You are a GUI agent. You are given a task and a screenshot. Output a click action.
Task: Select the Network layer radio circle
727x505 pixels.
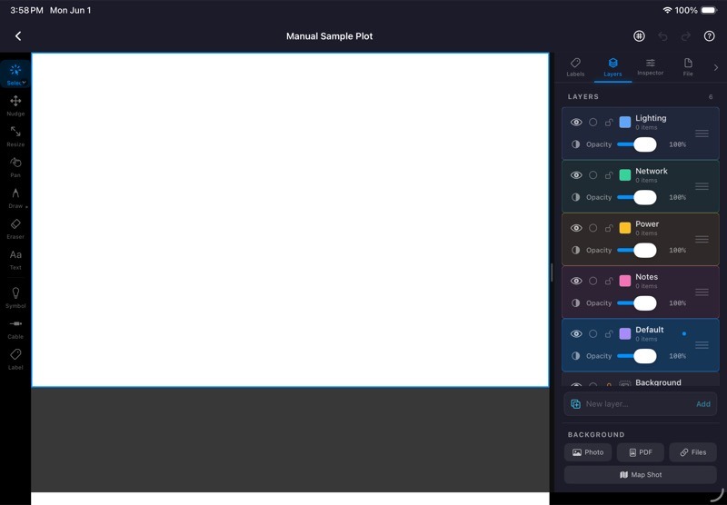point(593,175)
